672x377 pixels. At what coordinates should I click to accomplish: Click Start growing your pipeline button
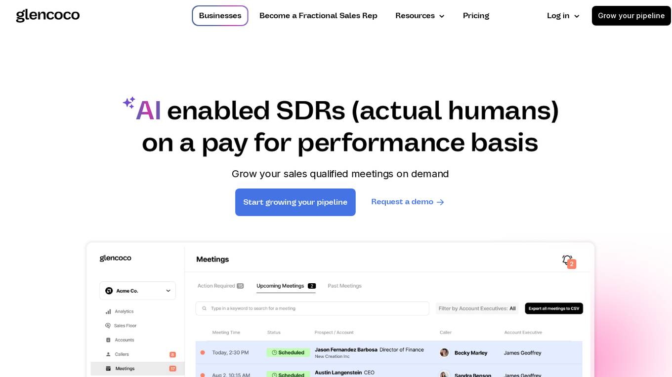(295, 202)
